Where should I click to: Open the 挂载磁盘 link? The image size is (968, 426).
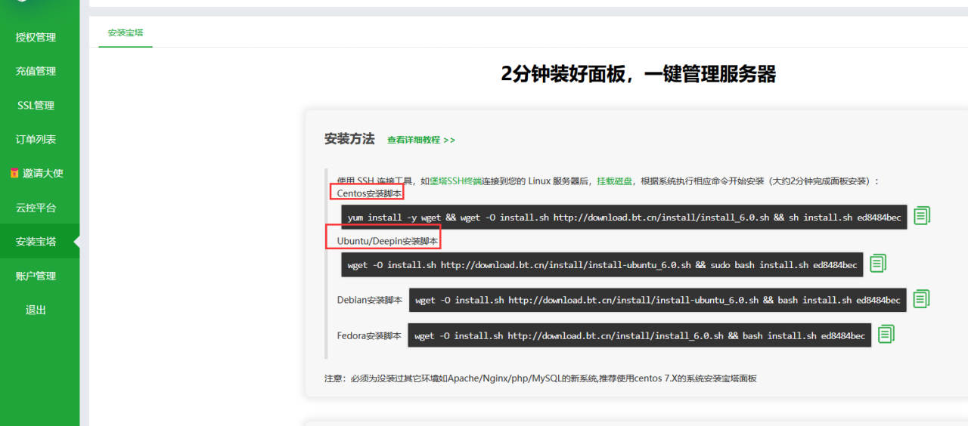(616, 181)
